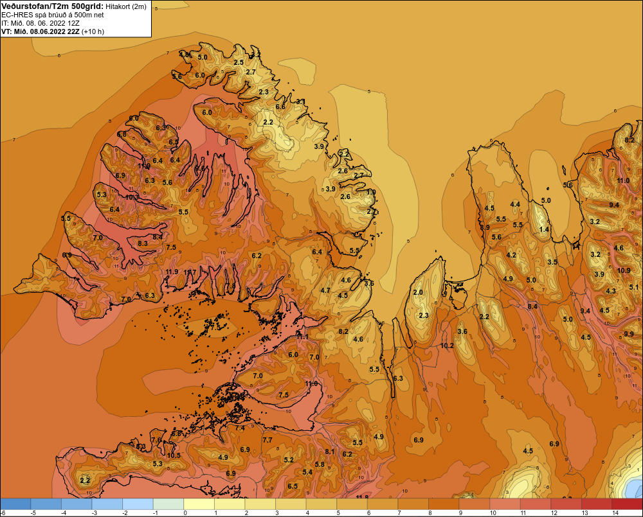643x517 pixels.
Task: Click the legend scale label "14"
Action: click(x=615, y=513)
